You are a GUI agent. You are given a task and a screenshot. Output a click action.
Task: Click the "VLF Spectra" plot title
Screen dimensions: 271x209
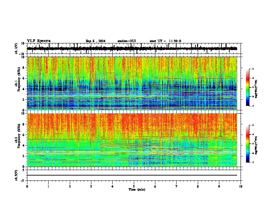point(39,41)
